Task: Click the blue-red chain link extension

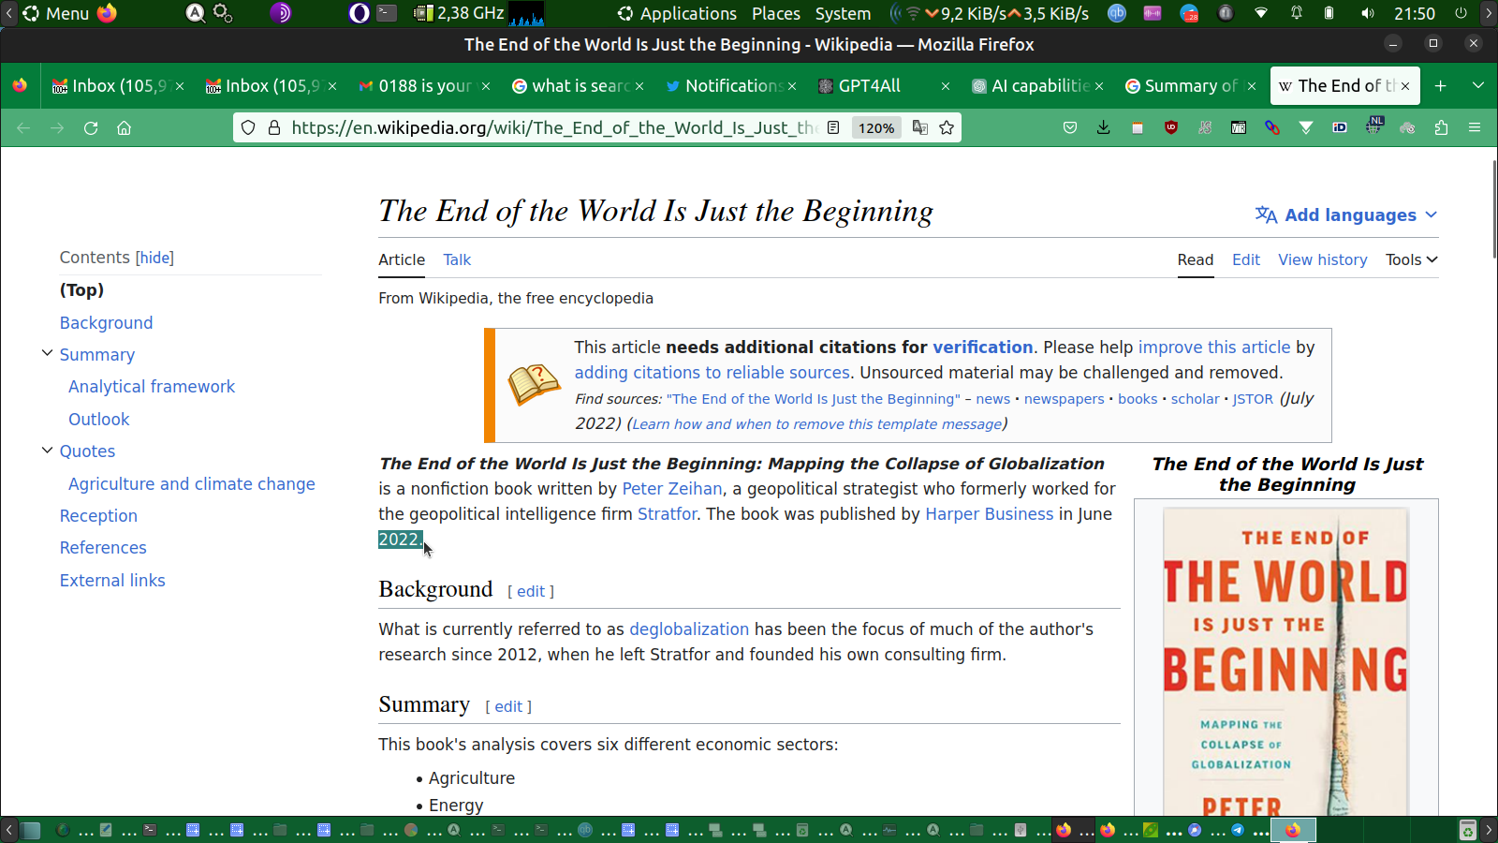Action: pos(1272,127)
